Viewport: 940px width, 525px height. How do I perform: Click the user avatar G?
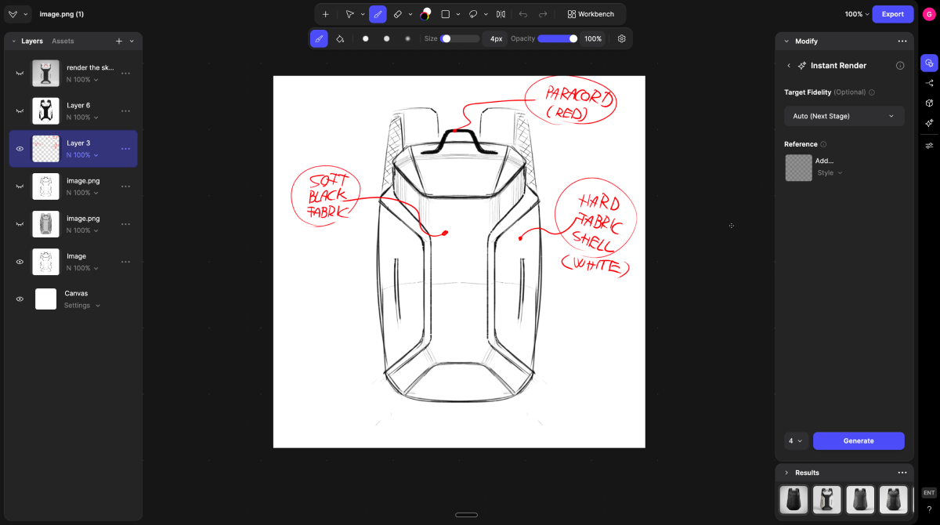pyautogui.click(x=929, y=14)
